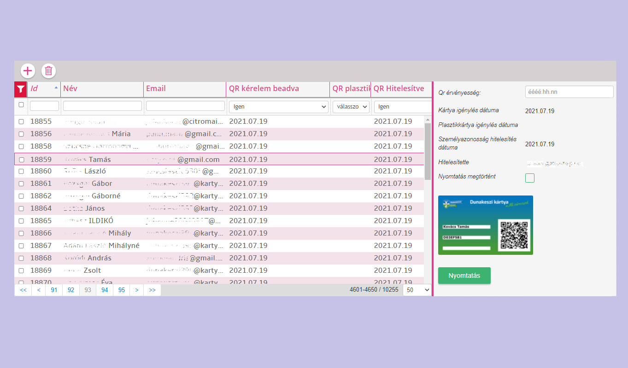Toggle the red filter funnel icon
The width and height of the screenshot is (628, 368).
click(x=21, y=89)
